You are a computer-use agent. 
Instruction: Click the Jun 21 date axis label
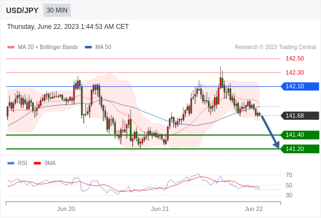tap(160, 209)
